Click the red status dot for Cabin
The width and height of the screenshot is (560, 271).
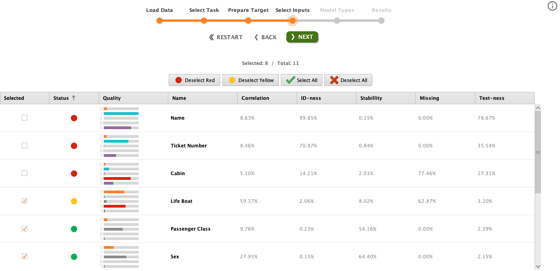point(74,173)
